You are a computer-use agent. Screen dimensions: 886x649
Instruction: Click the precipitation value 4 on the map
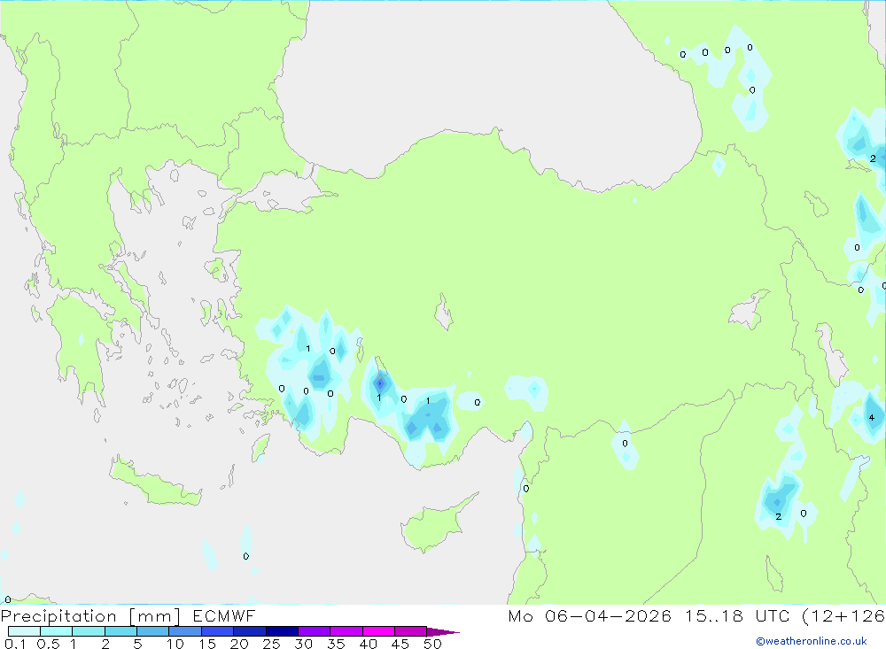pyautogui.click(x=871, y=417)
